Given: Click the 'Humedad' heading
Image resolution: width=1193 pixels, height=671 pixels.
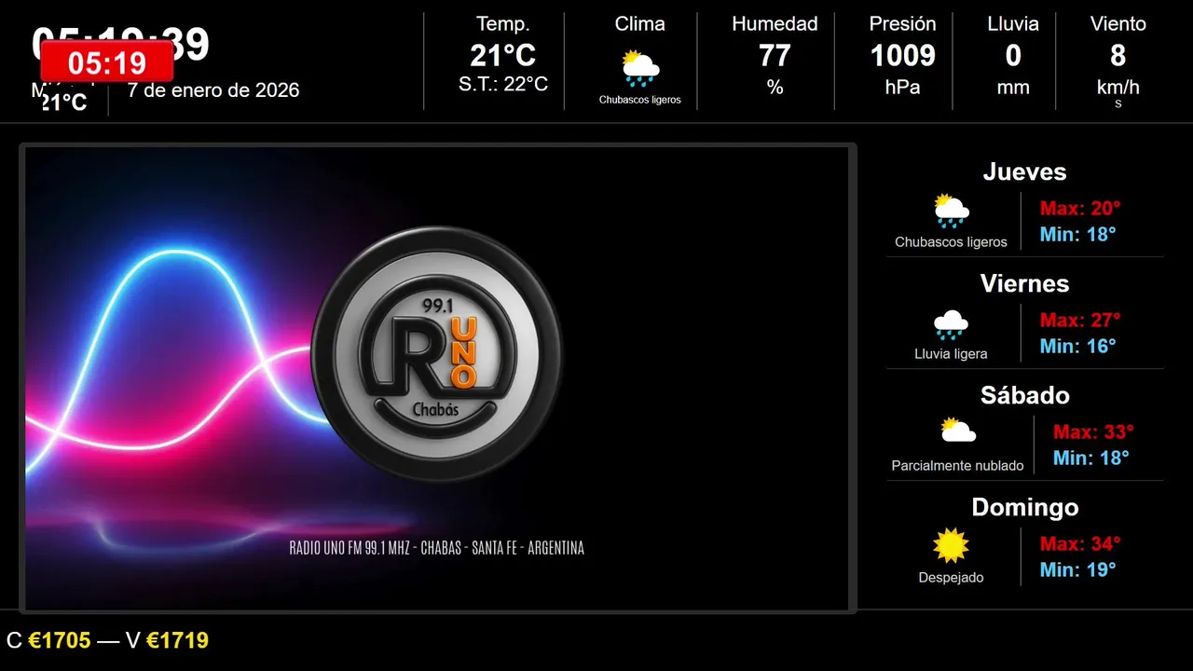Looking at the screenshot, I should (775, 24).
